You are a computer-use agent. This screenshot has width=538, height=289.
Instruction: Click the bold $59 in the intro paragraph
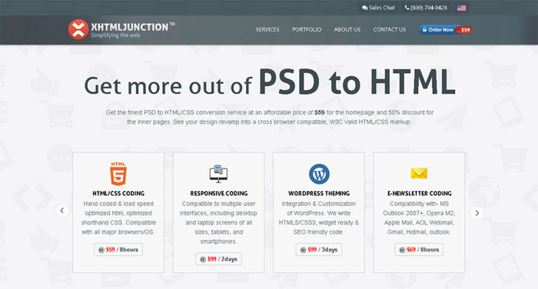(x=320, y=112)
